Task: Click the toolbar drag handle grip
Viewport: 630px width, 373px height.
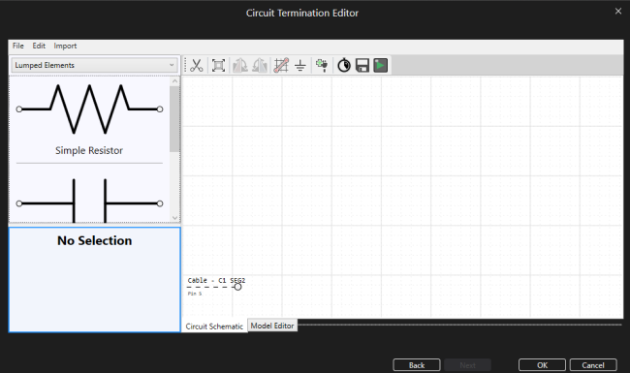Action: click(x=185, y=65)
